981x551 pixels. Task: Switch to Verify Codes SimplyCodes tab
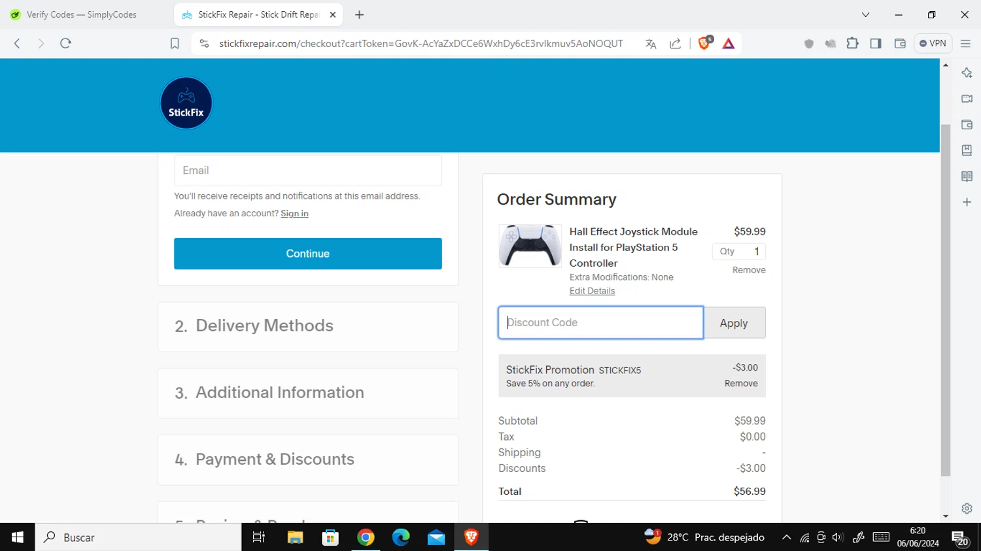pyautogui.click(x=82, y=14)
